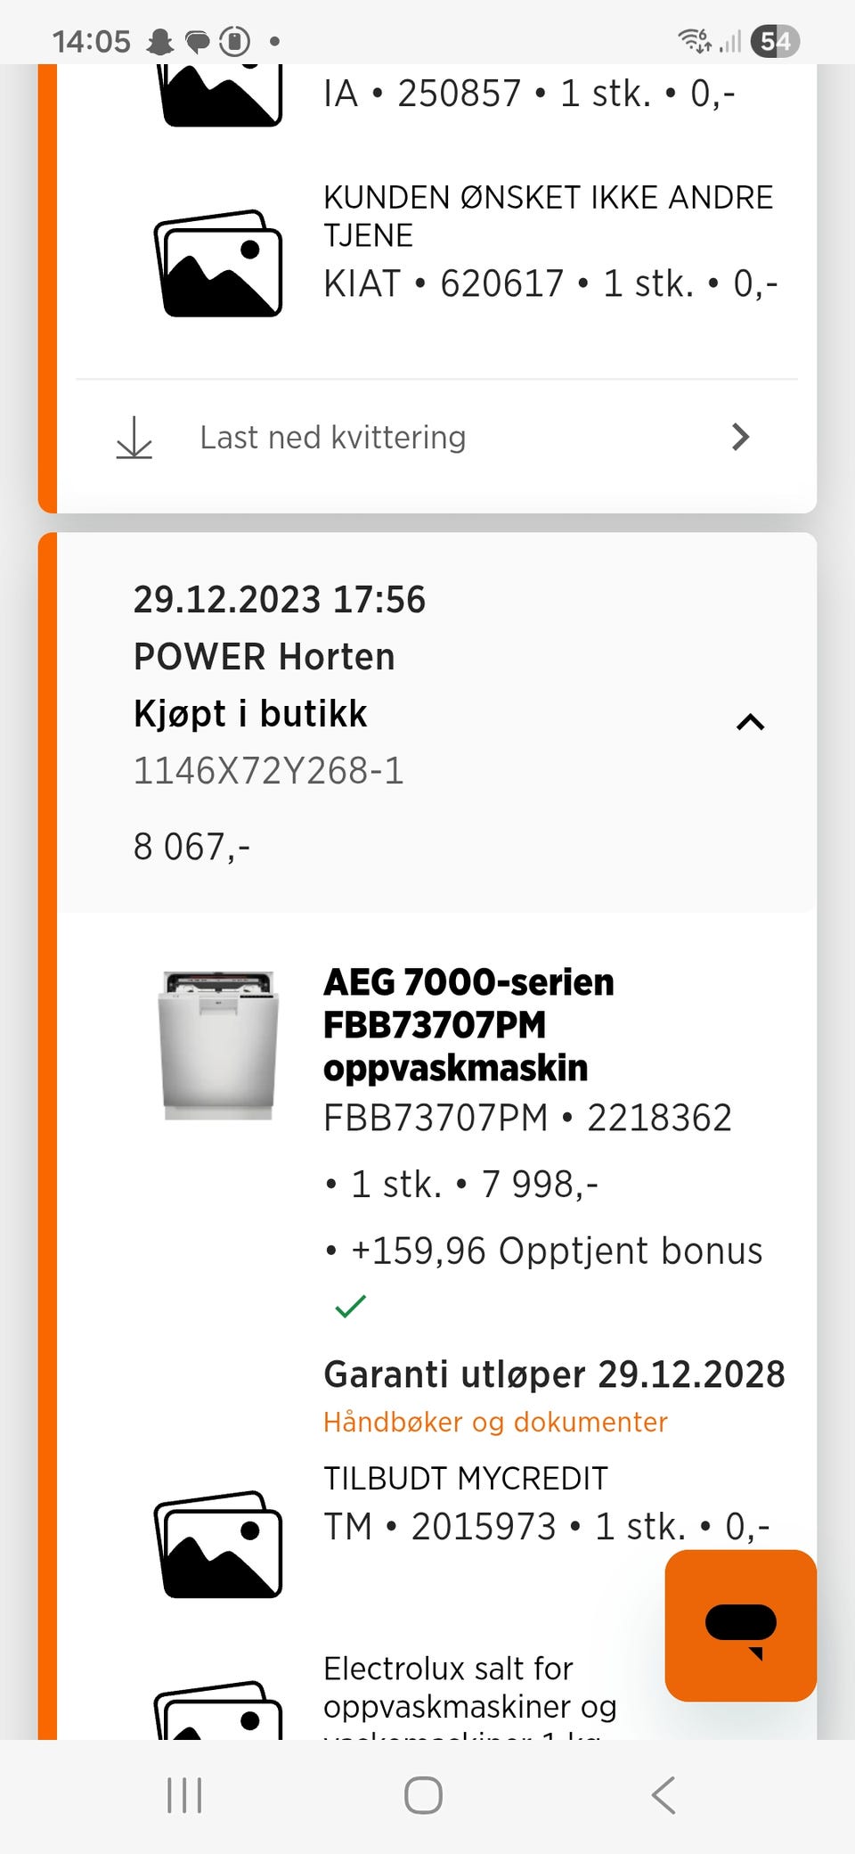Open right chevron on Last ned kvittering
The image size is (855, 1854).
click(740, 437)
